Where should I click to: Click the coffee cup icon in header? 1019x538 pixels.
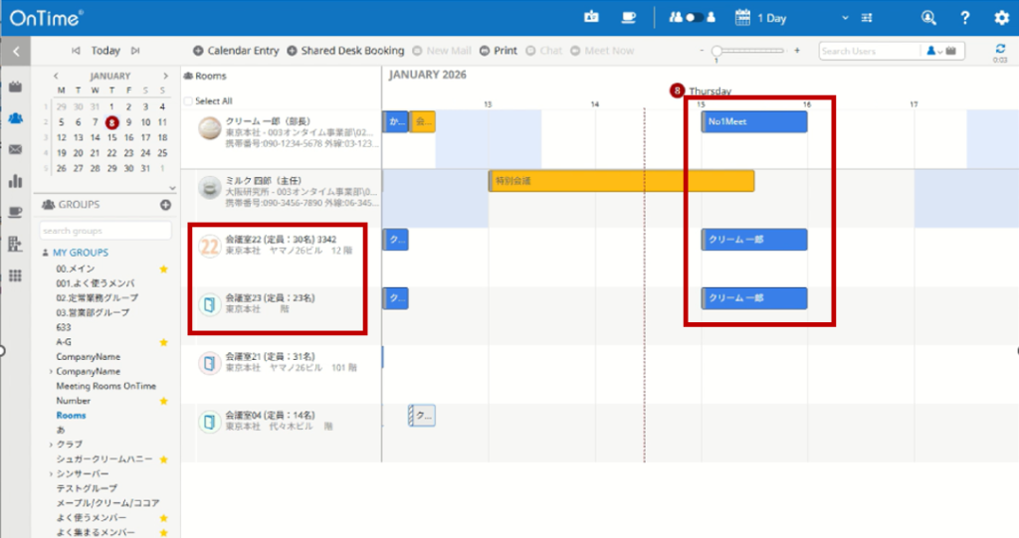coord(628,18)
